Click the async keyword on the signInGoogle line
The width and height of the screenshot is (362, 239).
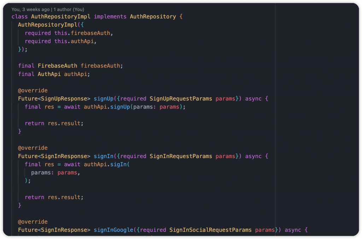(293, 230)
